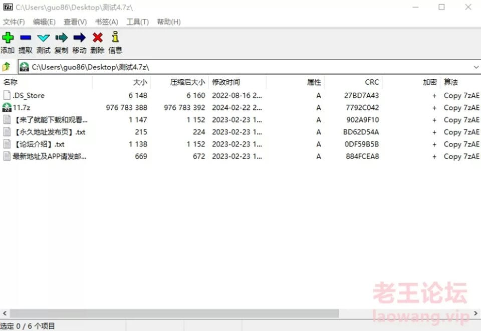
Task: Click the CRC value 27BD7A43
Action: 361,95
